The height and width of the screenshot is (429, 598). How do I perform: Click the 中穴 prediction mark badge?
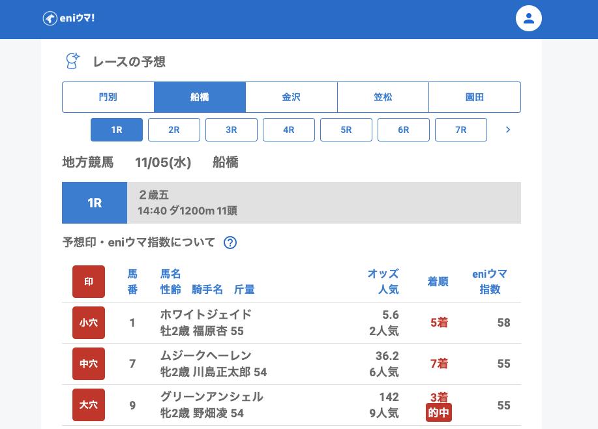click(x=89, y=364)
